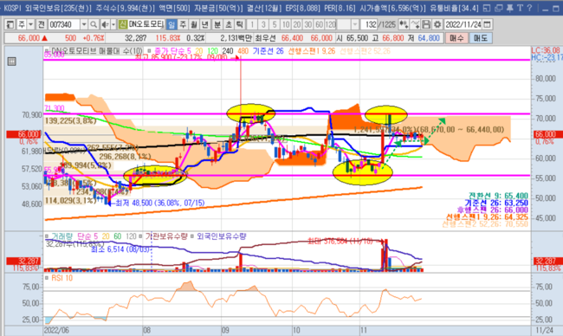Click the save chart floppy icon
Screen dimensions: 563x336
tap(426, 24)
